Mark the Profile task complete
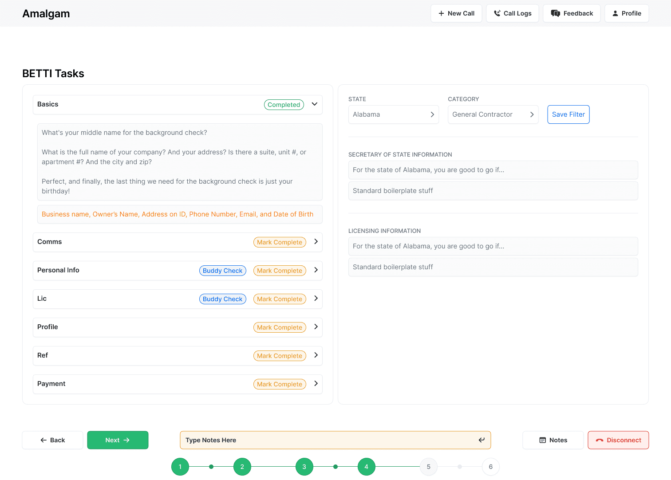 [280, 327]
